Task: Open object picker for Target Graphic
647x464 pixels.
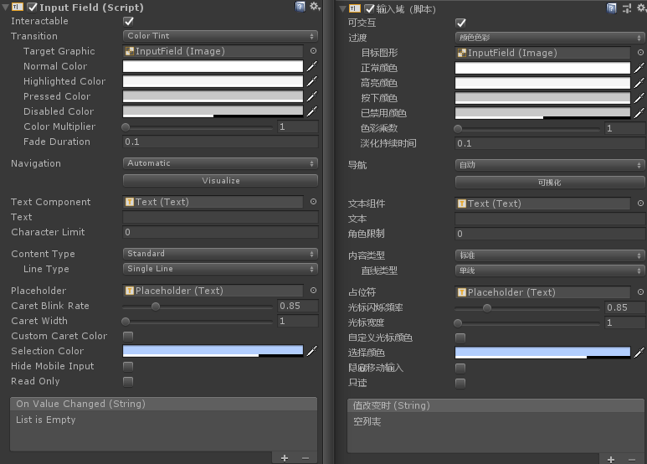Action: tap(314, 51)
